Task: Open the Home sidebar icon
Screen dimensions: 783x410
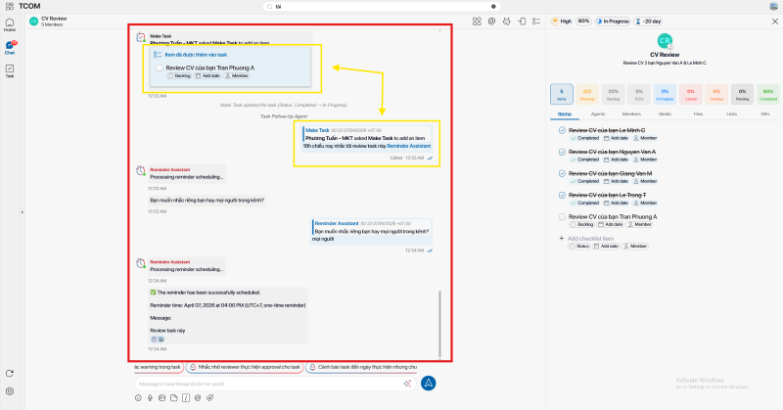Action: coord(10,24)
